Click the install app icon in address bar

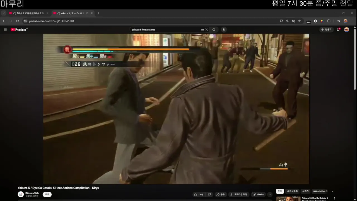[281, 21]
